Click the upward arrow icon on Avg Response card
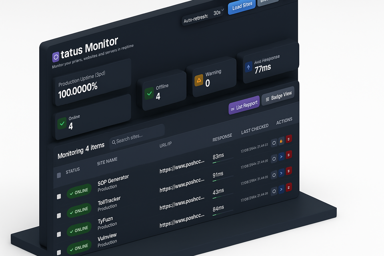 tap(248, 67)
